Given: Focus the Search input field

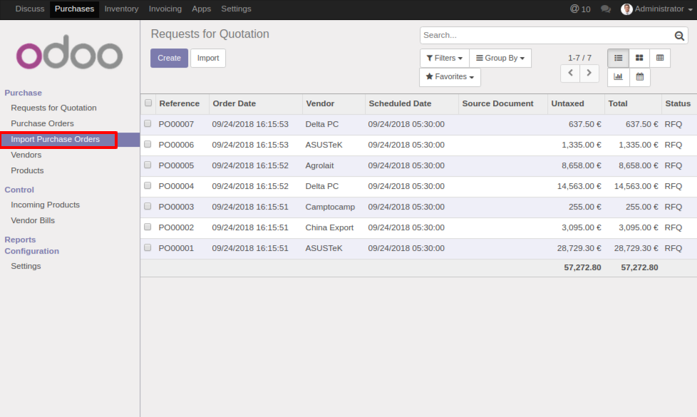Looking at the screenshot, I should (545, 36).
